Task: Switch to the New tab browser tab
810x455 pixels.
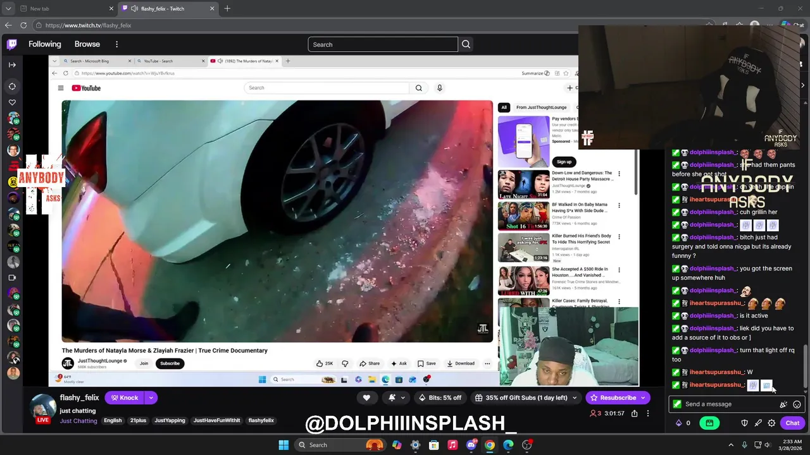Action: pos(66,8)
